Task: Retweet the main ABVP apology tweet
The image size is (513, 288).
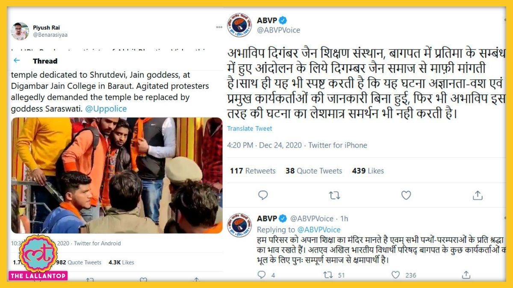Action: [x=334, y=195]
